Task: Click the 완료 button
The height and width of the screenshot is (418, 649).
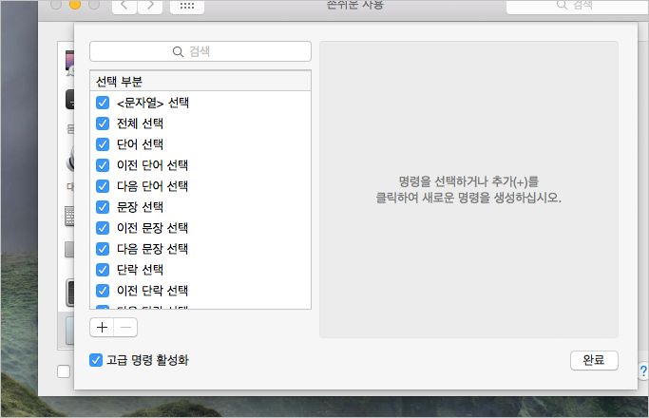Action: coord(594,360)
